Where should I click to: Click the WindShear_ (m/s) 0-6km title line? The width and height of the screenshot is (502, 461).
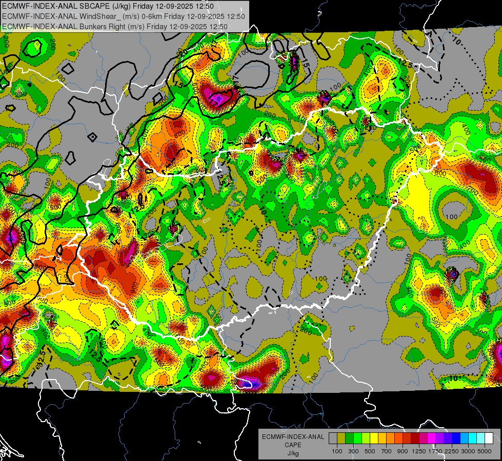pos(123,16)
